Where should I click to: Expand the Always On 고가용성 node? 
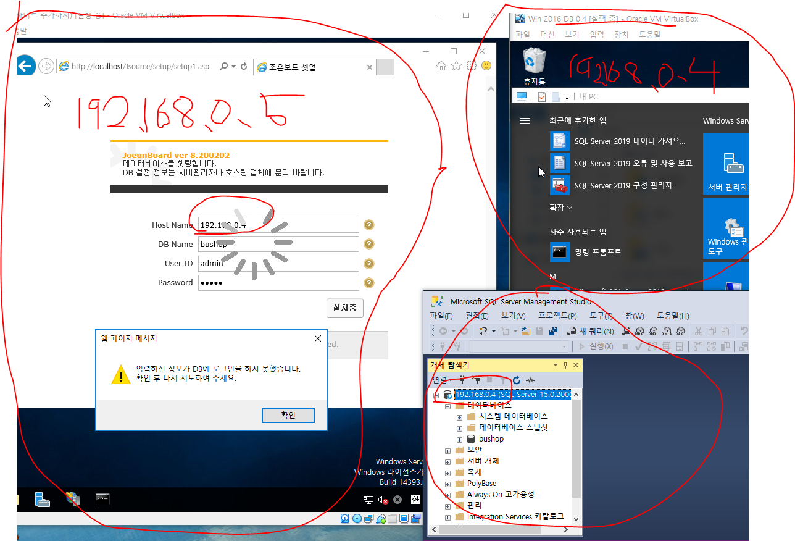pos(447,495)
